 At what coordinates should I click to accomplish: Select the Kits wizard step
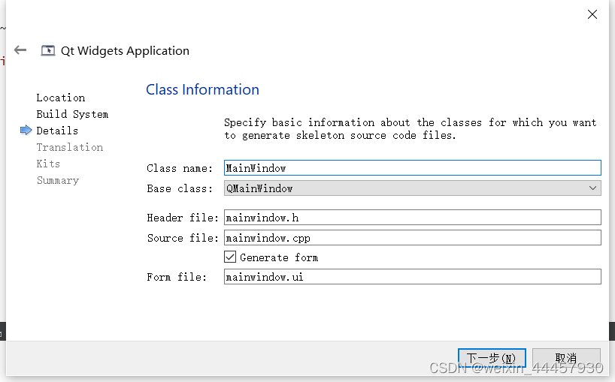click(x=48, y=164)
